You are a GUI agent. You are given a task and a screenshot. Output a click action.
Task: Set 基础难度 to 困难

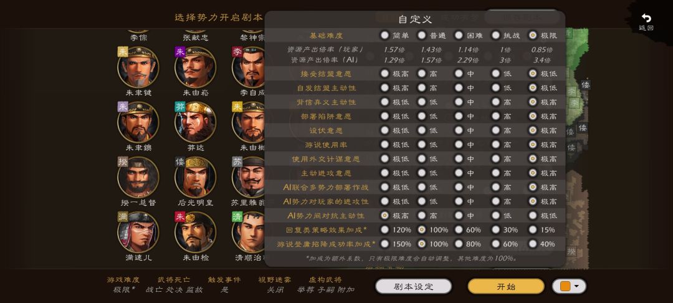tap(459, 35)
